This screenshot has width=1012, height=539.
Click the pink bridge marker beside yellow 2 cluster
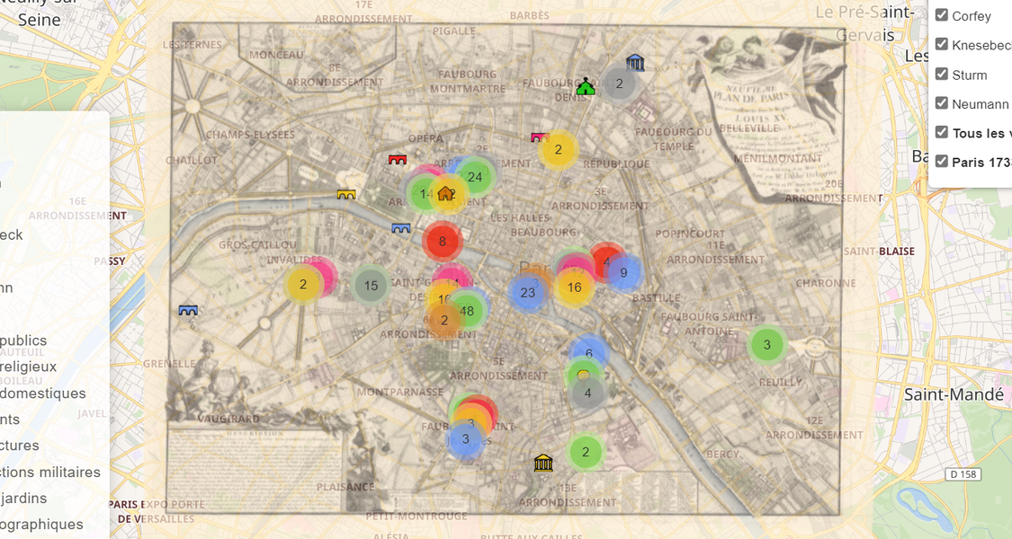538,137
